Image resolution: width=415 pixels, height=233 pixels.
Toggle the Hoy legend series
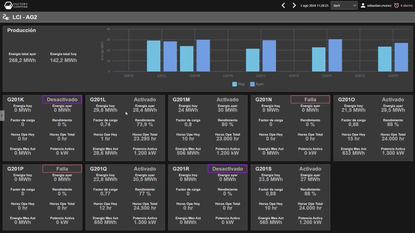coord(238,84)
